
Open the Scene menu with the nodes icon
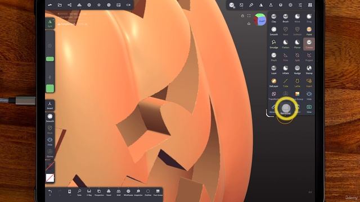coord(69,5)
